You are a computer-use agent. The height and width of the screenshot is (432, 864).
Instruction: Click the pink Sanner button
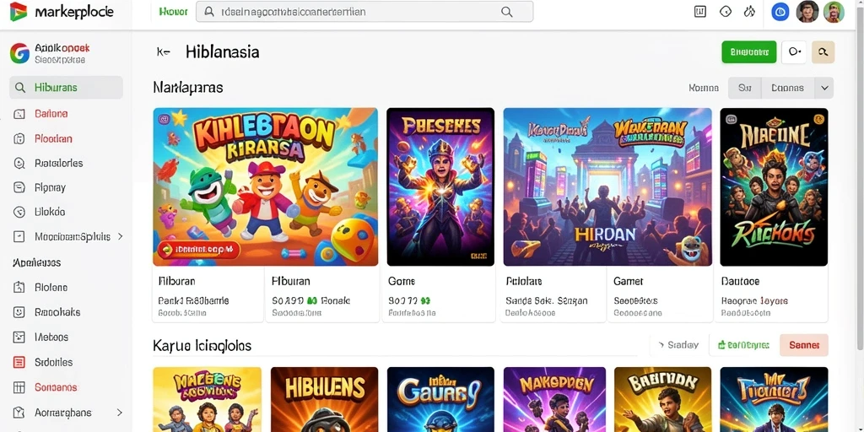coord(804,345)
